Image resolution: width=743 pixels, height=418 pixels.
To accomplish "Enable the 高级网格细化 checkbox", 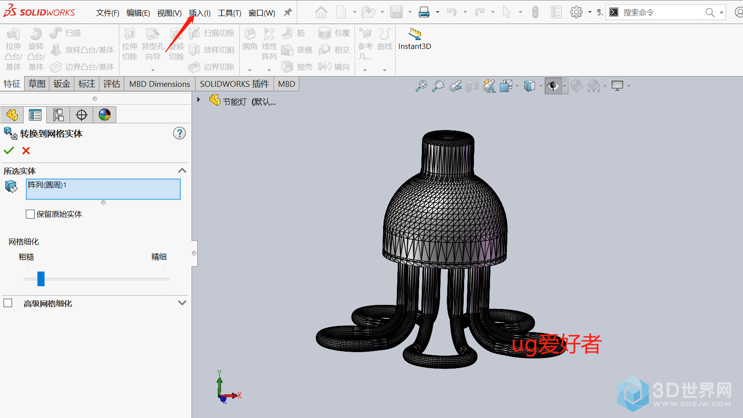I will (8, 303).
